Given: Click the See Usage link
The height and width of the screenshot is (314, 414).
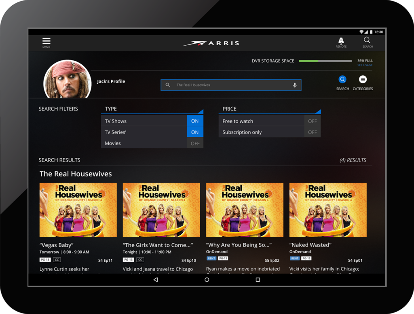Looking at the screenshot, I should coord(365,65).
